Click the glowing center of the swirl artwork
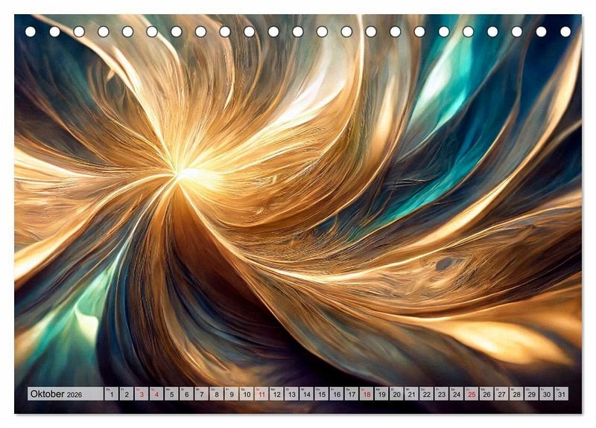This screenshot has height=428, width=596. coord(183,173)
